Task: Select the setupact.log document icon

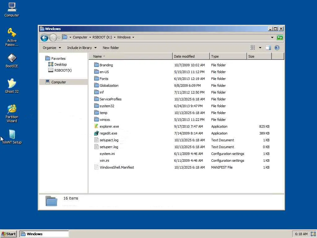Action: pos(97,140)
